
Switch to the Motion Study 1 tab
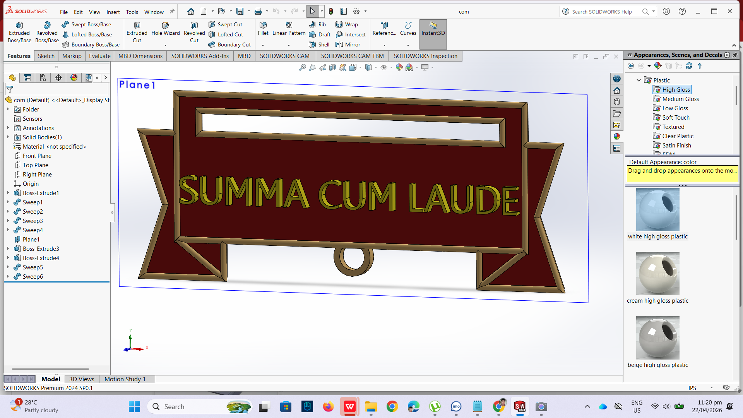(125, 379)
